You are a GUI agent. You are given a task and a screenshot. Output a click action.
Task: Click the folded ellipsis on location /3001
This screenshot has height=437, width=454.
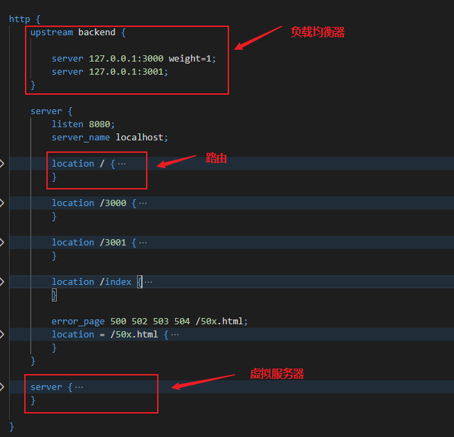(143, 243)
